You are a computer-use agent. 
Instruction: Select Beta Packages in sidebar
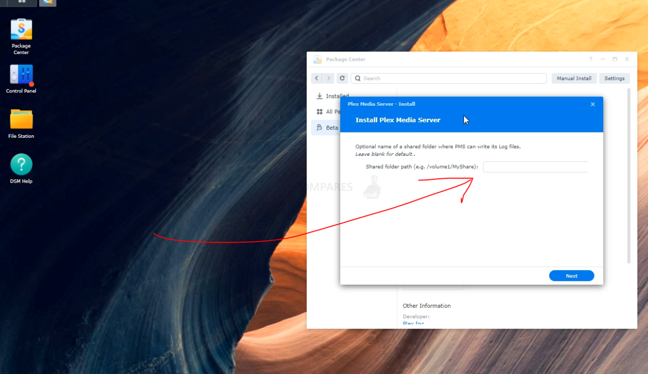(326, 128)
